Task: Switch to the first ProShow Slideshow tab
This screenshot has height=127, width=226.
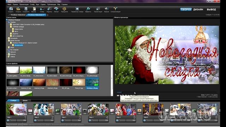Action: (x=18, y=15)
